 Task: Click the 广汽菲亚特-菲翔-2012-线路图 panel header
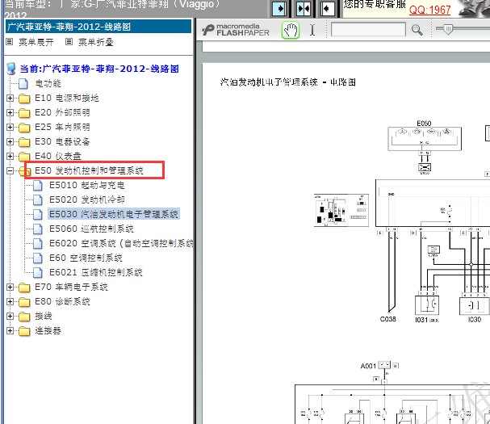click(x=98, y=27)
